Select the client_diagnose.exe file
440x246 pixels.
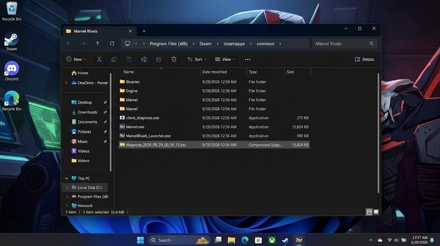pos(214,118)
